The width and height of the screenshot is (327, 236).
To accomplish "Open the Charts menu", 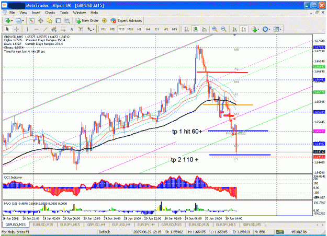I will click(x=50, y=13).
